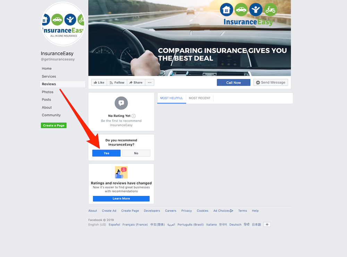This screenshot has width=347, height=257.
Task: Click the info icon beside No Rating Yet
Action: [134, 116]
